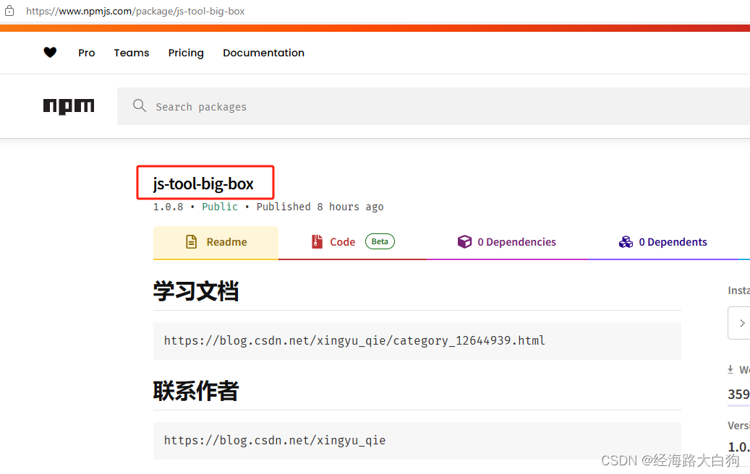Open the author's blog link under 联系作者
The image size is (750, 474).
click(276, 440)
